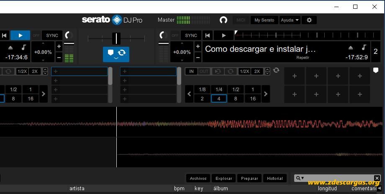Sort by the bpm column header
The image size is (385, 194).
coord(179,189)
